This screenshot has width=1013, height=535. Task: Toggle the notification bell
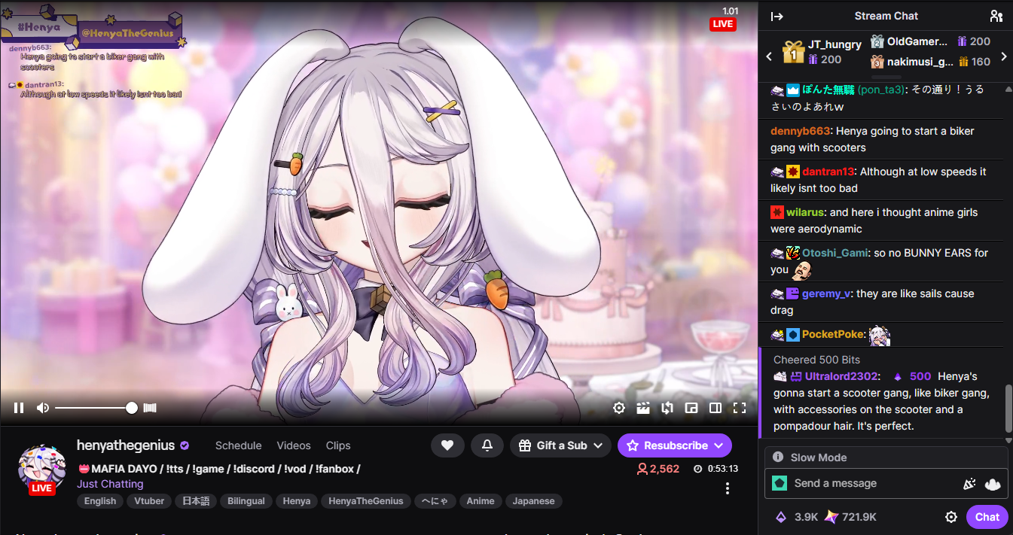[487, 445]
